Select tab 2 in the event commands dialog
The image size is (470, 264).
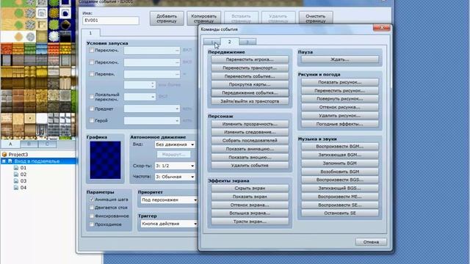tap(230, 42)
